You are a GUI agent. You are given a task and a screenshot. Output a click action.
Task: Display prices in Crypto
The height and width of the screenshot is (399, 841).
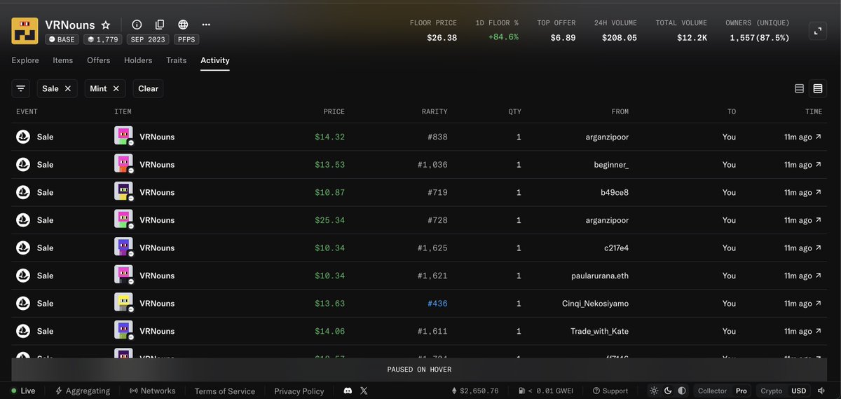coord(772,391)
